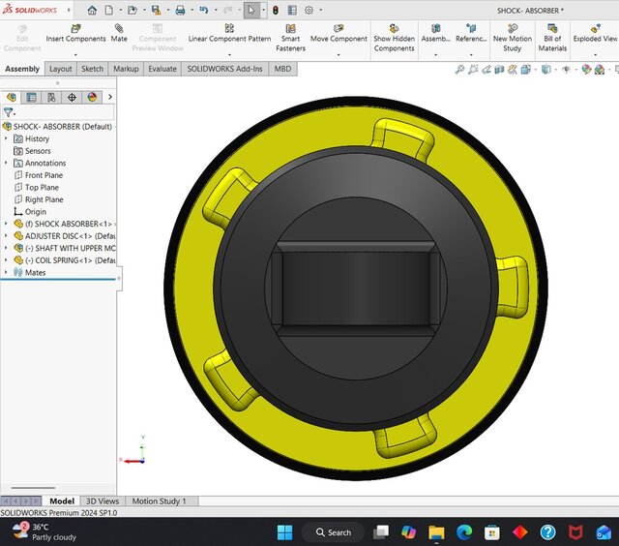Screen dimensions: 619x546
Task: Switch to Layout tab
Action: click(x=61, y=69)
